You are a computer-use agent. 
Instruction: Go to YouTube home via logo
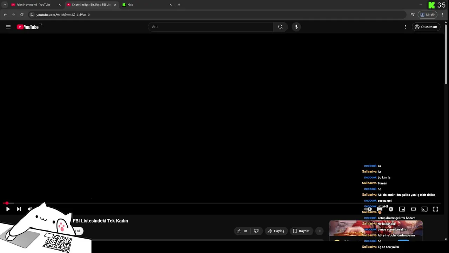(x=28, y=27)
